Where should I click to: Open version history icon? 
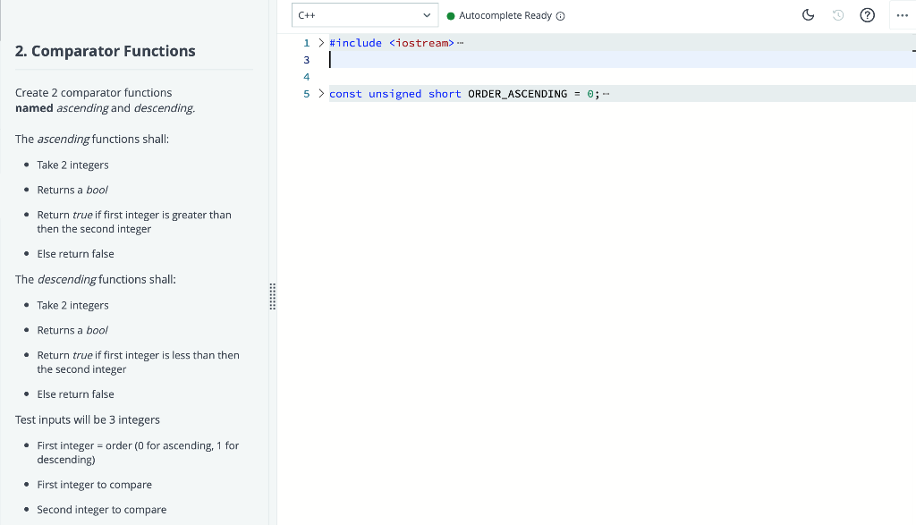point(837,15)
